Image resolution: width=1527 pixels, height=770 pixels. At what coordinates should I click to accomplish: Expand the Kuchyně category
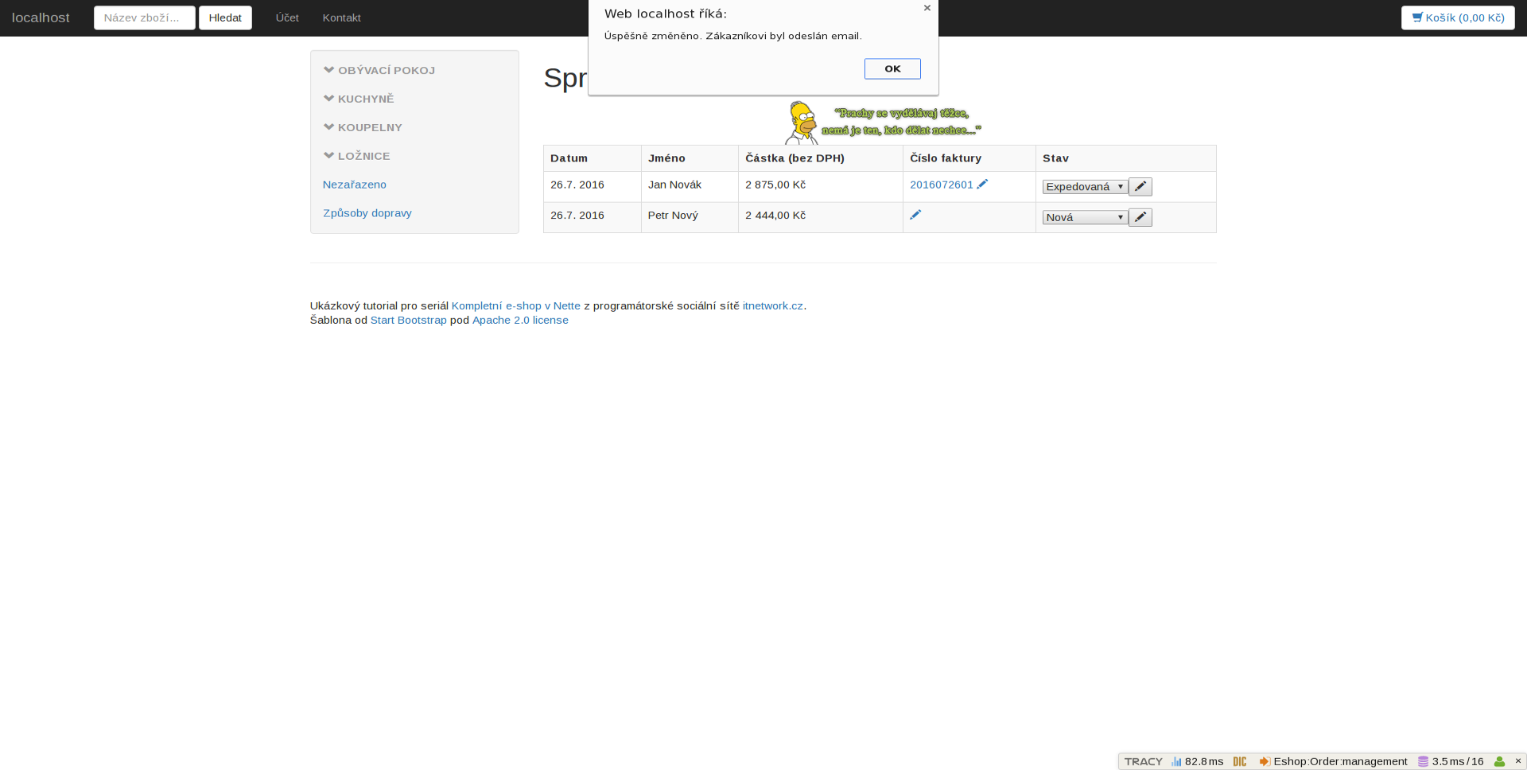(x=359, y=99)
